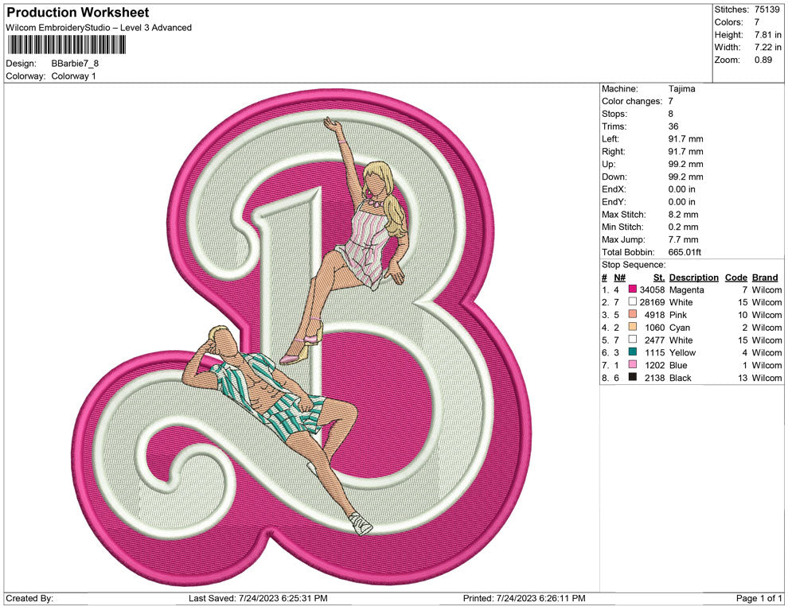
Task: Select the Cyan row swatch in stop 4
Action: [x=633, y=328]
